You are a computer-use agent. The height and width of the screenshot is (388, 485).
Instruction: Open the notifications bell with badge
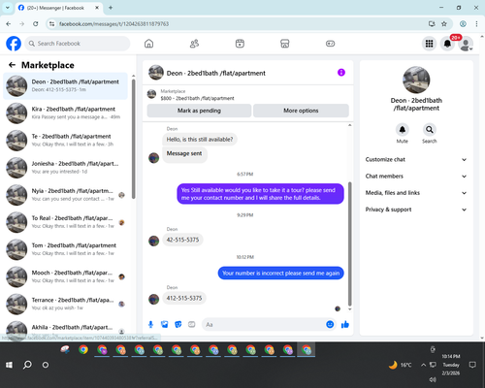pyautogui.click(x=447, y=44)
